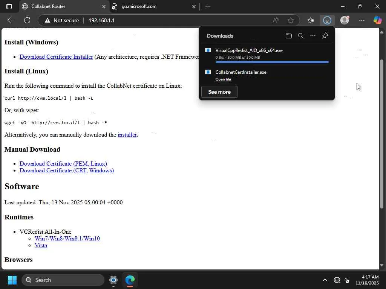Viewport: 386px width, 289px height.
Task: Switch to the go.microsoft.com tab
Action: pyautogui.click(x=154, y=6)
